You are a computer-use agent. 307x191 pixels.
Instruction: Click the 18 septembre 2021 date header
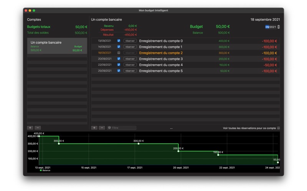[x=265, y=19]
